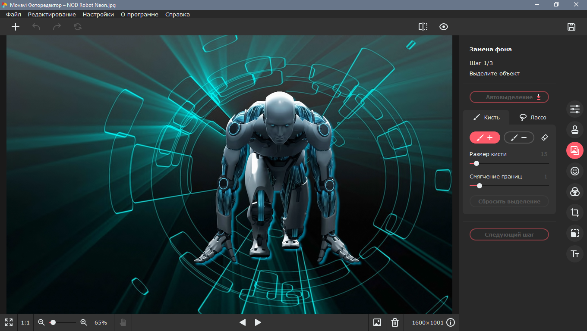Open the 65% zoom level selector
Image resolution: width=587 pixels, height=331 pixels.
100,322
